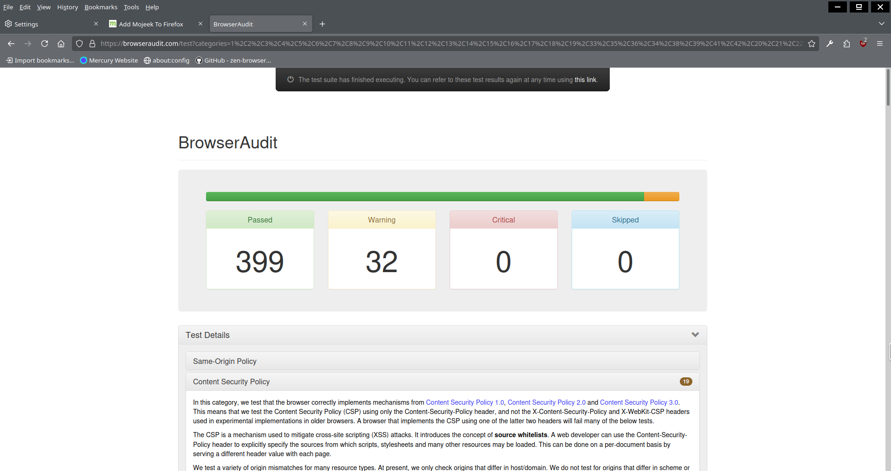
Task: Open uBlock Origin extension icon
Action: tap(863, 44)
